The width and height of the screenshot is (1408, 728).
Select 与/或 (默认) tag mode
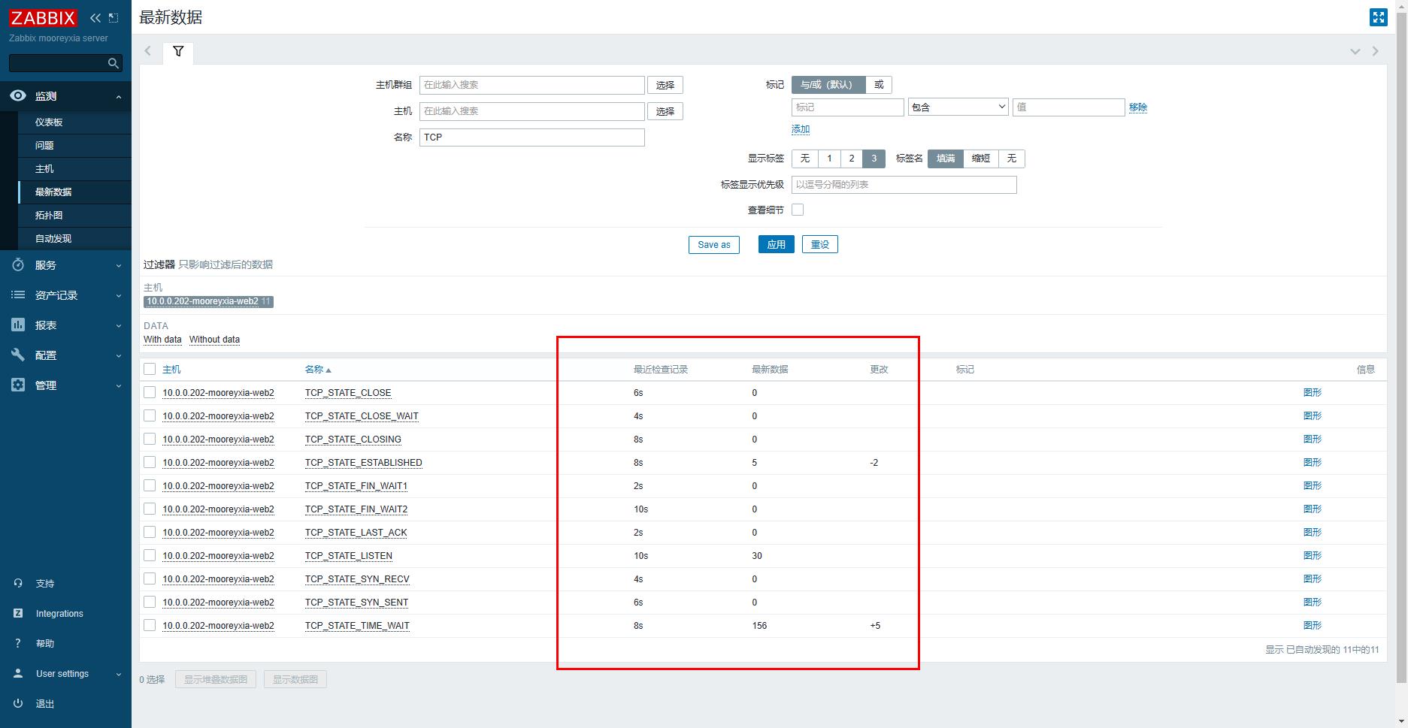tap(828, 85)
